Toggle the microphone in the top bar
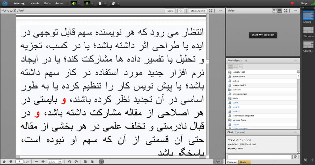The image size is (315, 165). pos(87,3)
